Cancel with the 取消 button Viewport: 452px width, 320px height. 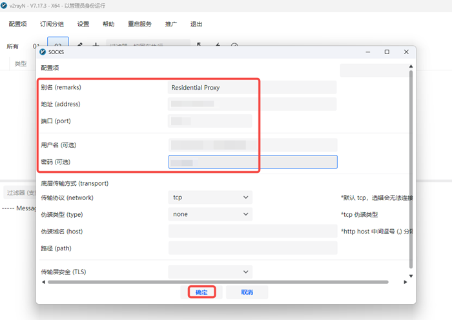tap(247, 292)
